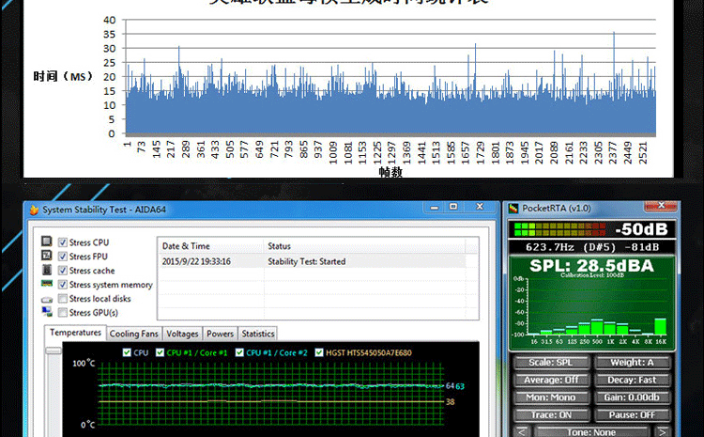Open the Cooling Fans tab
Viewport: 704px width, 437px height.
point(134,334)
